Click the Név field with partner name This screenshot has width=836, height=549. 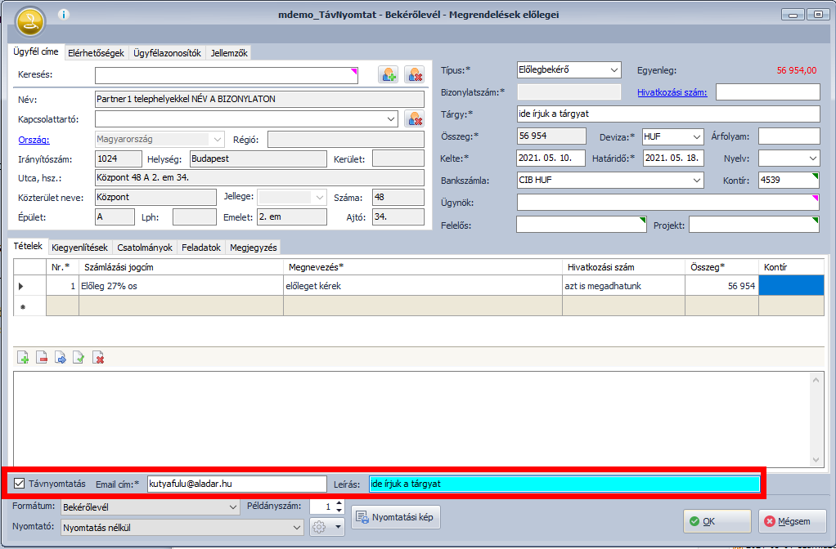click(259, 99)
